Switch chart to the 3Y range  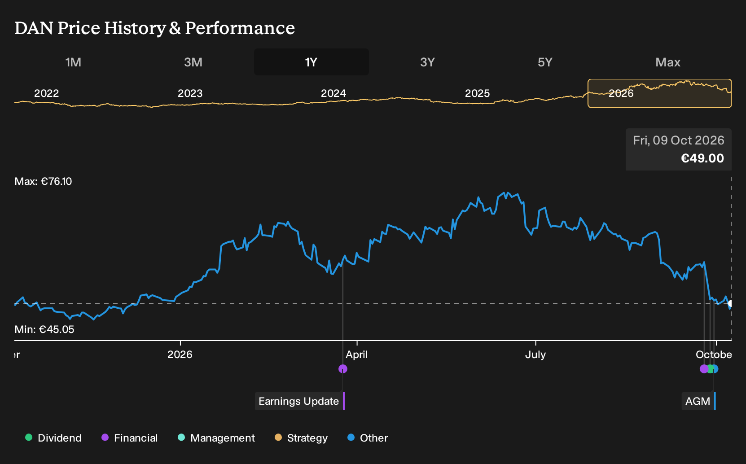coord(427,62)
